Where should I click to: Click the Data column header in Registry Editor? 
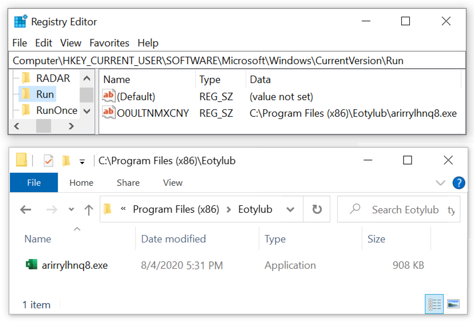(x=260, y=79)
